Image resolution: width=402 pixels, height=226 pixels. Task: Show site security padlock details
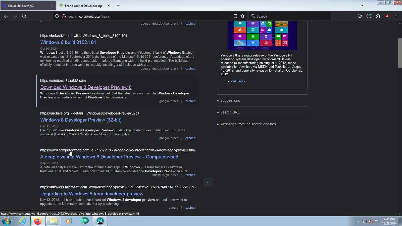[x=64, y=16]
